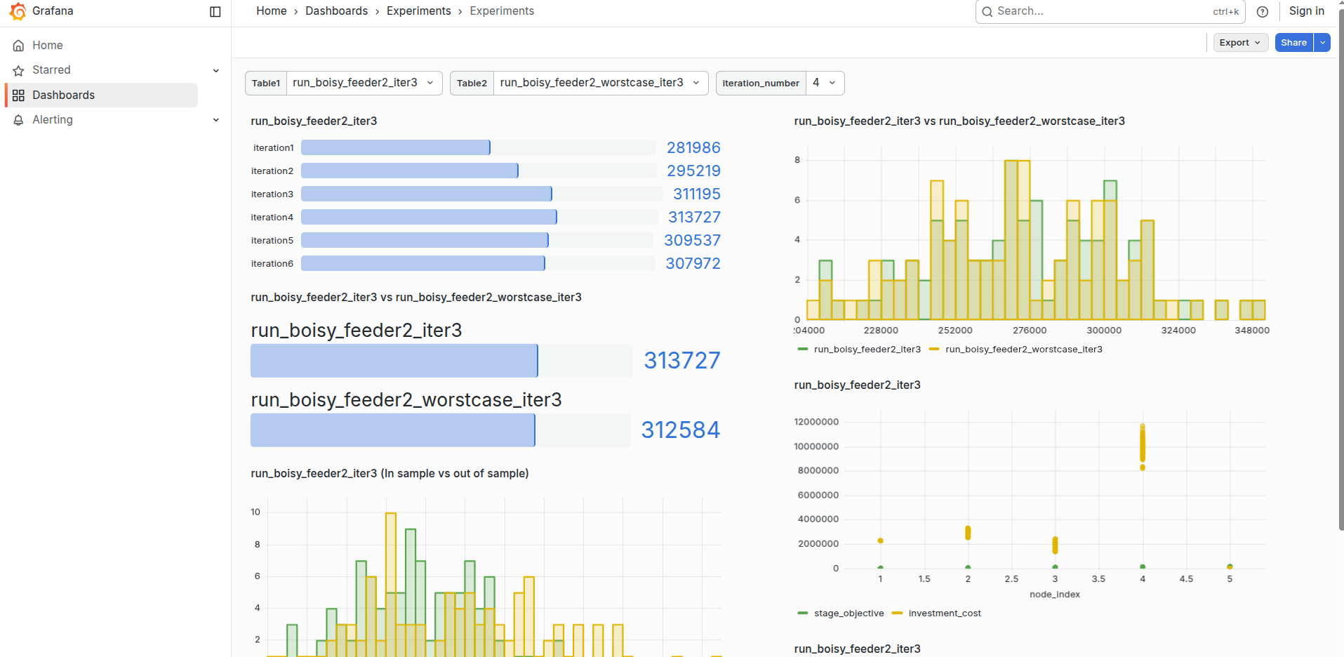
Task: Click the run_boisy_feeder2_worstcase_iter3 bar gauge
Action: [x=440, y=430]
